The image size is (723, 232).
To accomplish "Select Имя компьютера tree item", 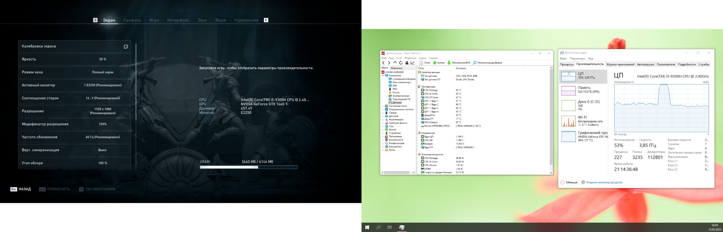I will (x=399, y=82).
